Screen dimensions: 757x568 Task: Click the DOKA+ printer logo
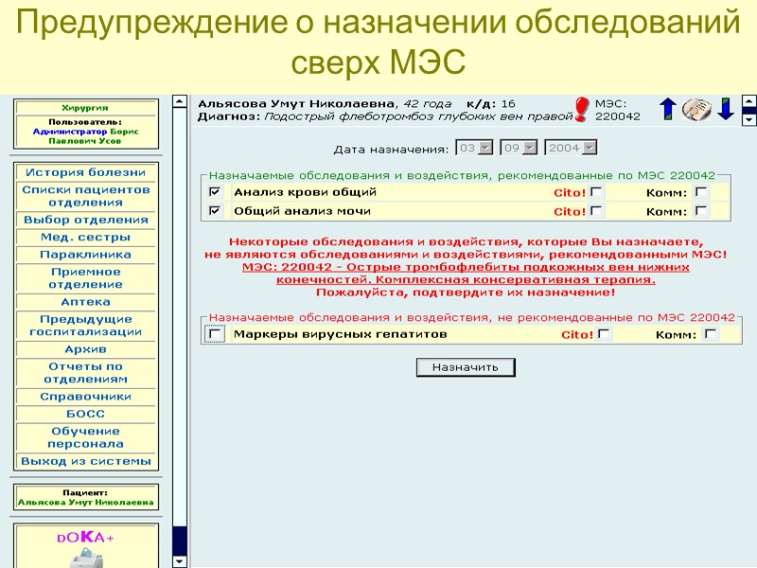(x=85, y=549)
